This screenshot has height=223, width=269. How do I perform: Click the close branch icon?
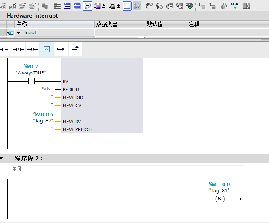pos(75,49)
